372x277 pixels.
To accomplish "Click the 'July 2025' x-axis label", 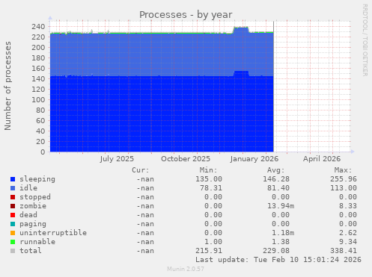I will pos(117,159).
